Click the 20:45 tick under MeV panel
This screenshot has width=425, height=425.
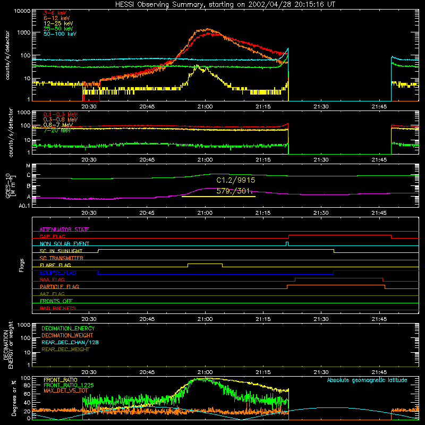click(x=147, y=160)
